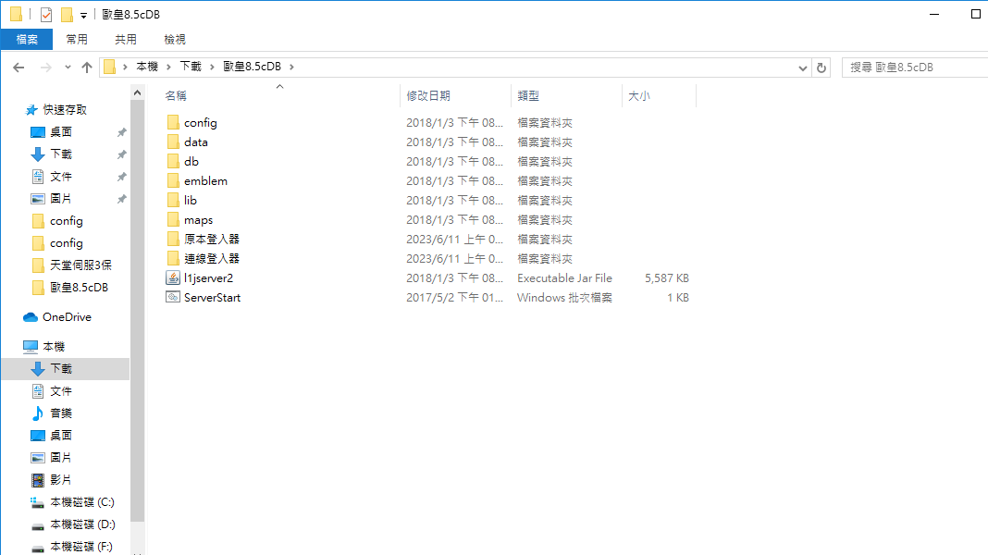This screenshot has height=555, width=988.
Task: Open the quick access toolbar customize dropdown
Action: (83, 15)
